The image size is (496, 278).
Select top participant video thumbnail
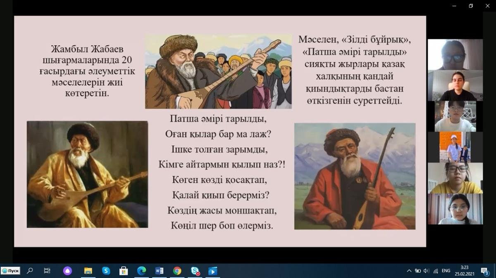pos(455,54)
